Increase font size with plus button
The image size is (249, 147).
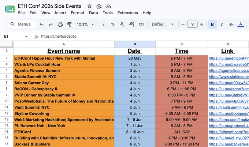(202, 24)
